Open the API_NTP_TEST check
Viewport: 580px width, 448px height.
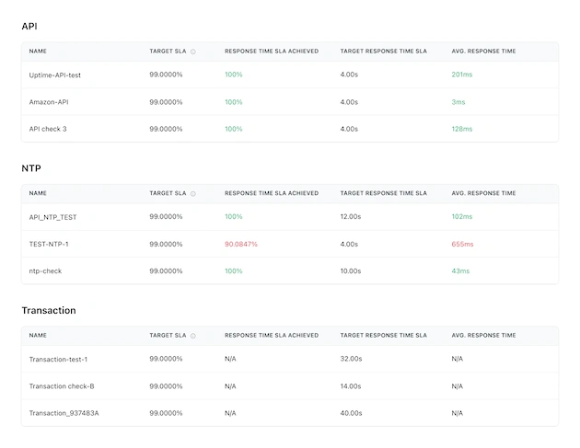coord(53,217)
